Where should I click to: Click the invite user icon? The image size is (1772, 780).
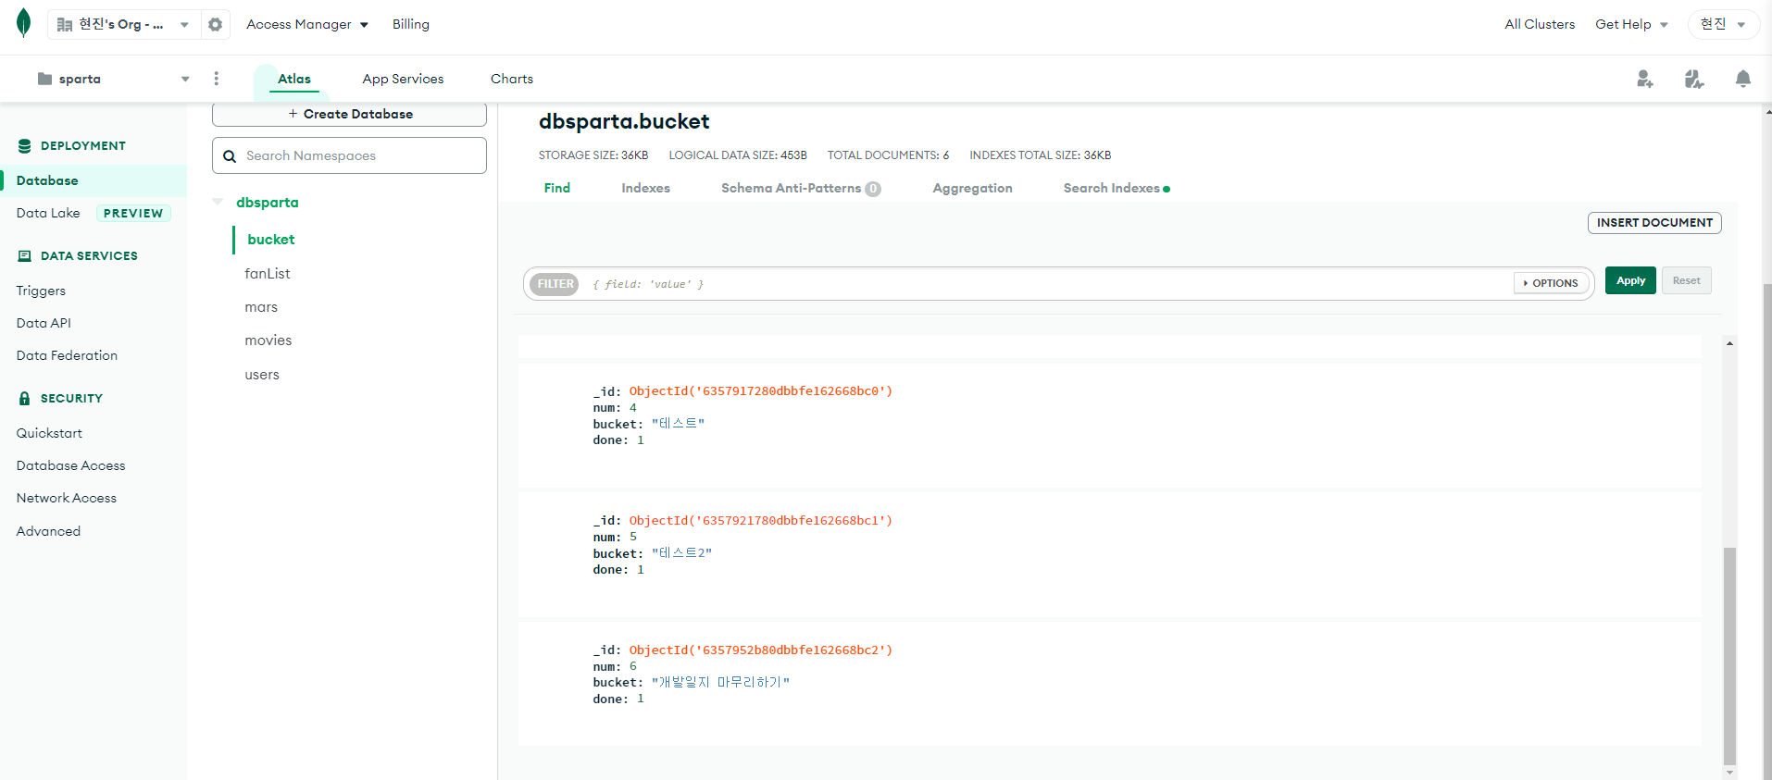pyautogui.click(x=1645, y=79)
